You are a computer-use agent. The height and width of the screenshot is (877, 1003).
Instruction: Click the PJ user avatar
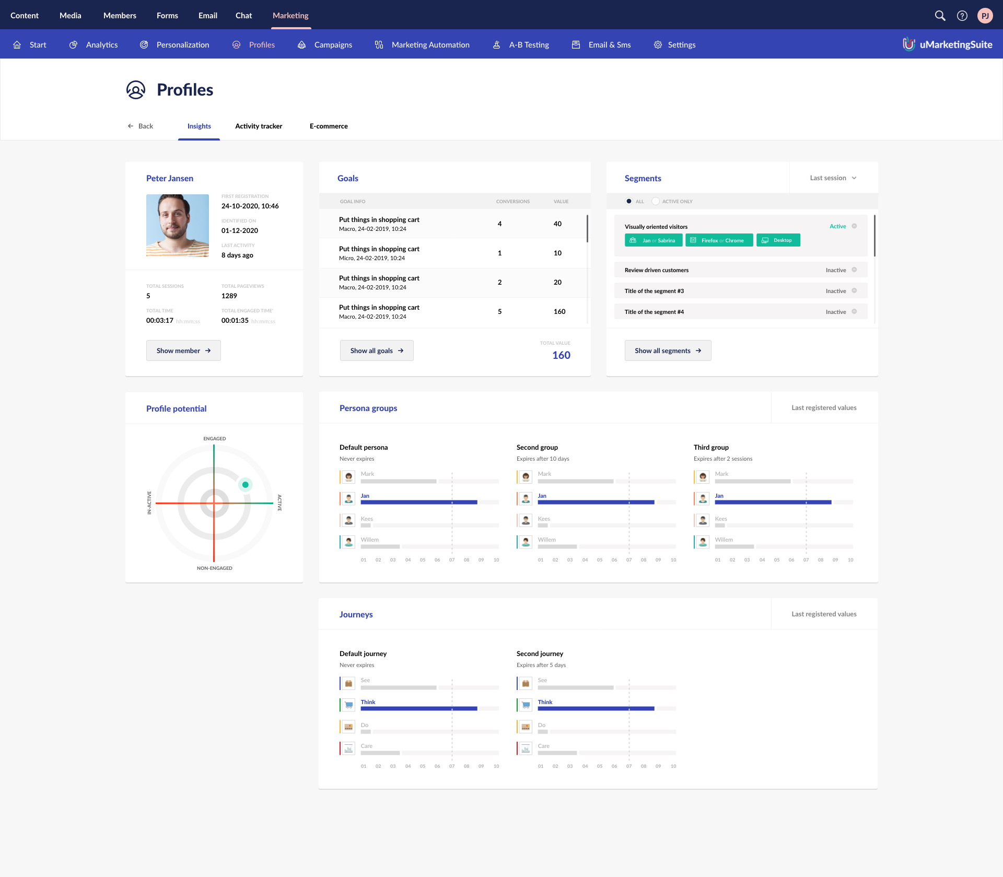tap(985, 16)
